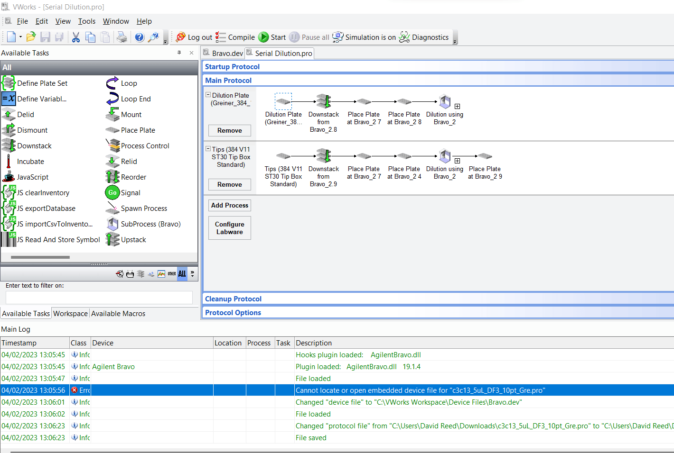The height and width of the screenshot is (453, 674).
Task: Select the Incubate task
Action: 23,162
